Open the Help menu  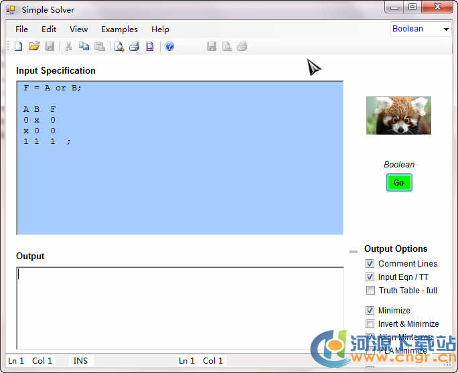click(x=160, y=29)
